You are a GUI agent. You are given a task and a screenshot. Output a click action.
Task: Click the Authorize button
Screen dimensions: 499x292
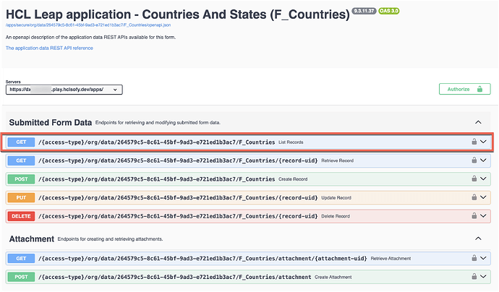tap(464, 89)
